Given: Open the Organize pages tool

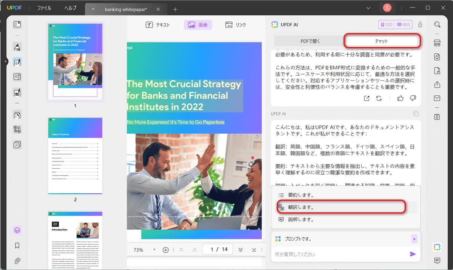Looking at the screenshot, I should click(x=17, y=115).
